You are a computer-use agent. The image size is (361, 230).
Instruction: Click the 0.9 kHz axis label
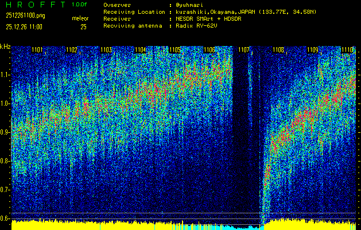[x=5, y=132]
